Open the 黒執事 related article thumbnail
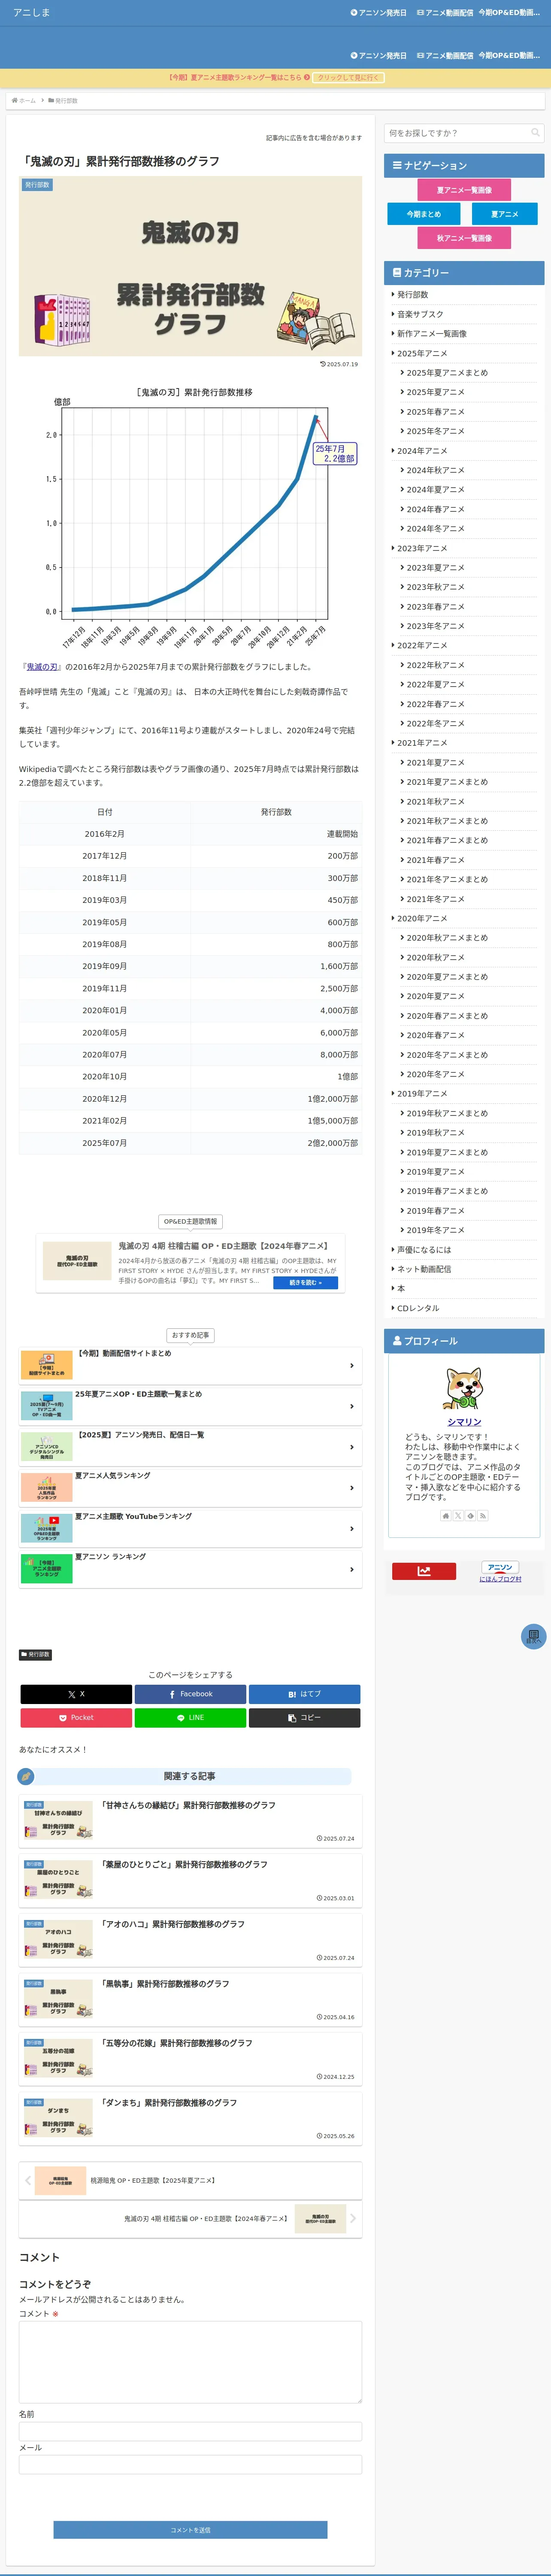The height and width of the screenshot is (2576, 551). point(58,1999)
